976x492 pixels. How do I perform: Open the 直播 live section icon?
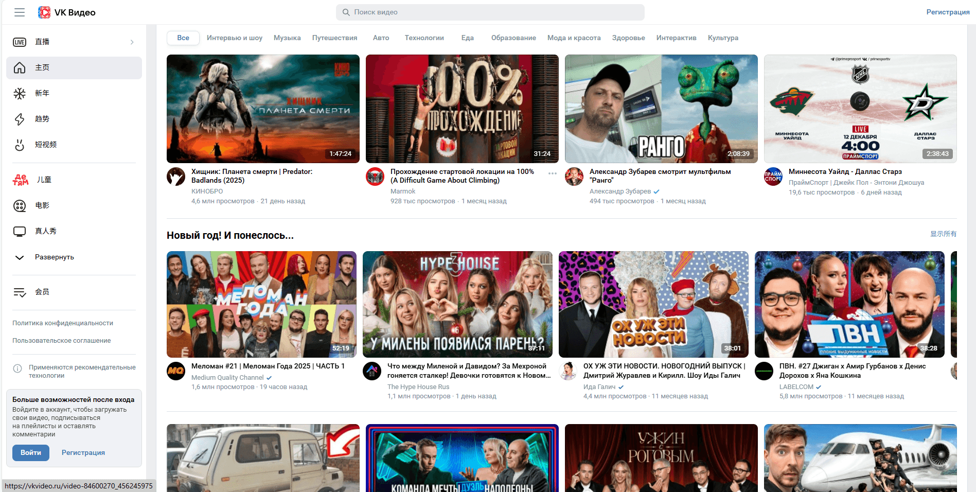tap(20, 42)
